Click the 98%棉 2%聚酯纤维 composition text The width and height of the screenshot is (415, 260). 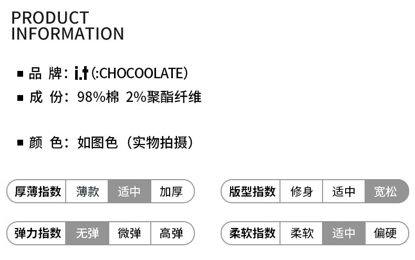139,97
